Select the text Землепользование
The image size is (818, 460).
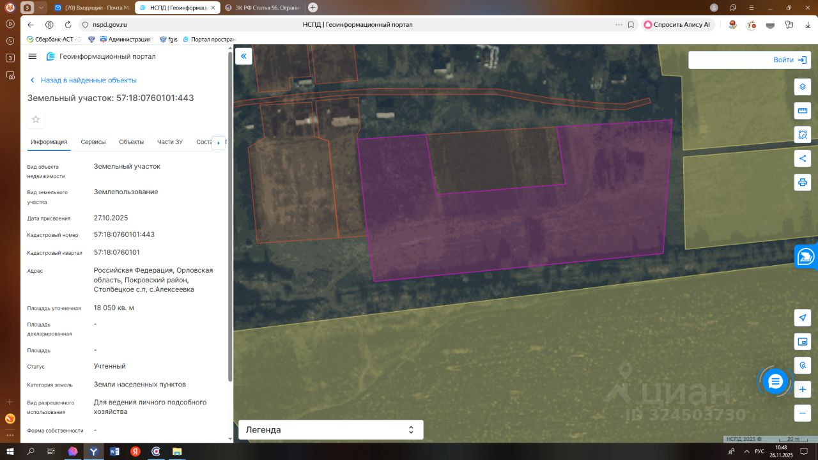point(126,192)
